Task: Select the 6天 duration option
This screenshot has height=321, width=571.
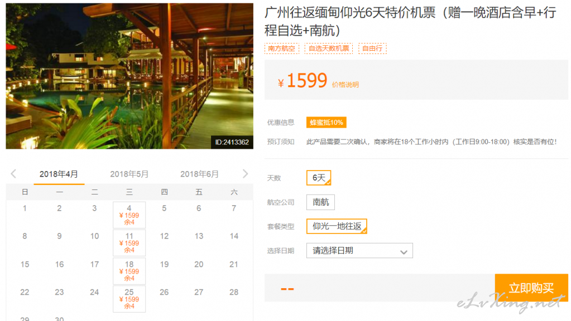Action: click(319, 178)
